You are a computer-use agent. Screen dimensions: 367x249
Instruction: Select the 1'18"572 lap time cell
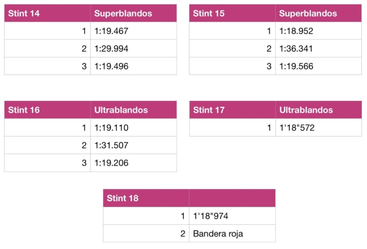coord(319,128)
